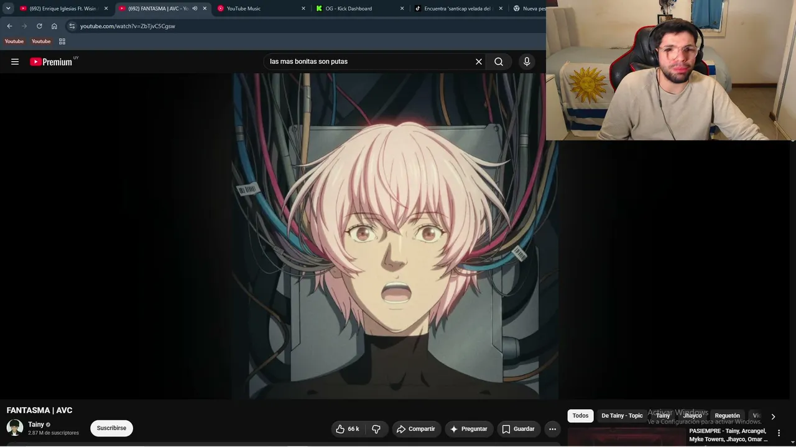Close the Enrique Iglesias tab
The height and width of the screenshot is (447, 796).
106,9
